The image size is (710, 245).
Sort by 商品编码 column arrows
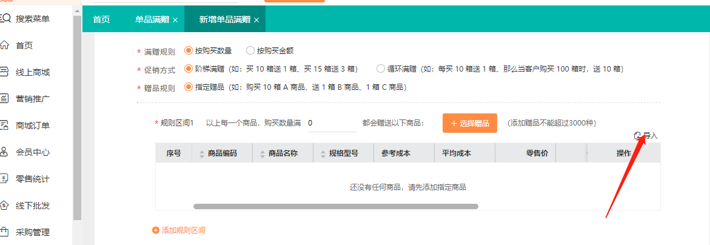202,154
